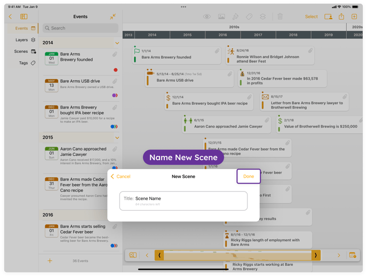Click the 2018 year marker on timeline ruler
Viewport: 367px width, 277px height.
click(293, 35)
